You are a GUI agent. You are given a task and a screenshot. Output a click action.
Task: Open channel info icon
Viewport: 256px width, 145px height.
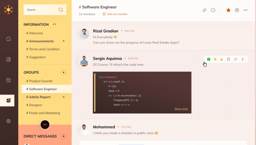pyautogui.click(x=213, y=10)
